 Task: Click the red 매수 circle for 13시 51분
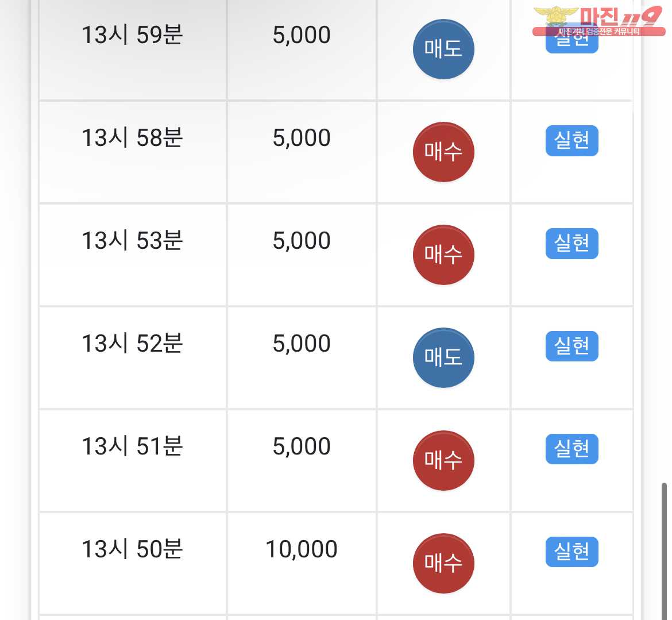pos(443,460)
